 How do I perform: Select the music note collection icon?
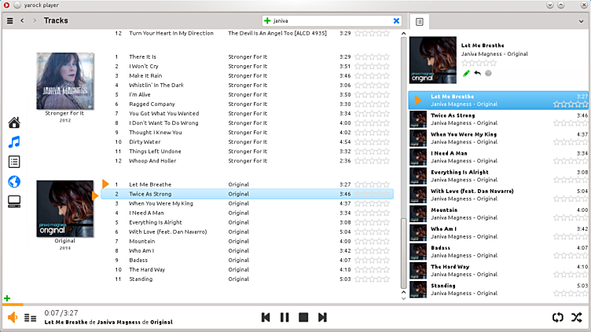tap(14, 142)
